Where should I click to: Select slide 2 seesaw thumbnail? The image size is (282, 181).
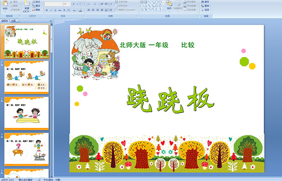pyautogui.click(x=27, y=77)
